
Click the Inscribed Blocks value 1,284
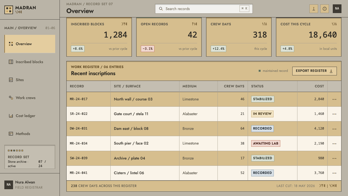[x=116, y=35]
